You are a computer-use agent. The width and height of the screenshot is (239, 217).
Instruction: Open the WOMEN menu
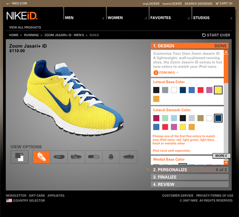115,18
